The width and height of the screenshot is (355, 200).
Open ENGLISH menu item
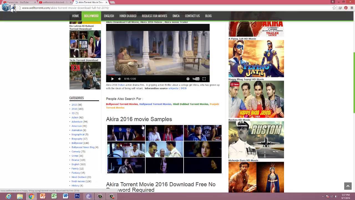coord(109,16)
